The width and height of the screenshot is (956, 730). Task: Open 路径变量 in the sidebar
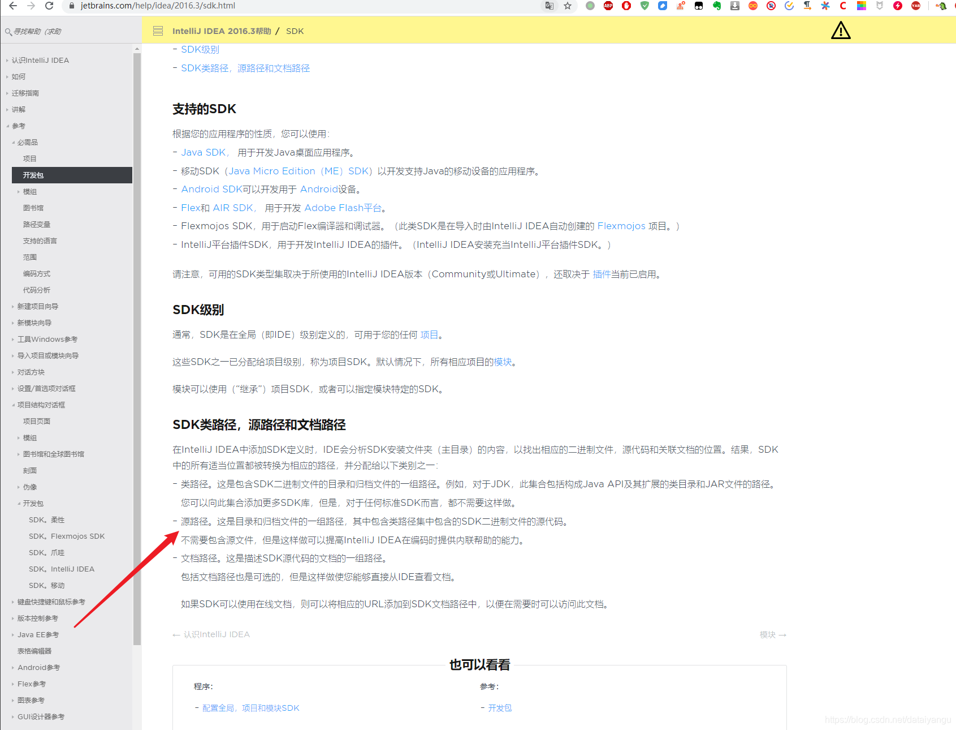[x=37, y=225]
